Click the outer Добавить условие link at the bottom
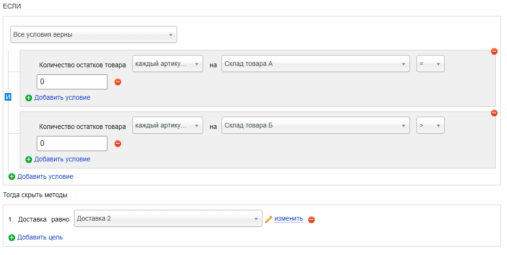507x255 pixels. (x=45, y=176)
